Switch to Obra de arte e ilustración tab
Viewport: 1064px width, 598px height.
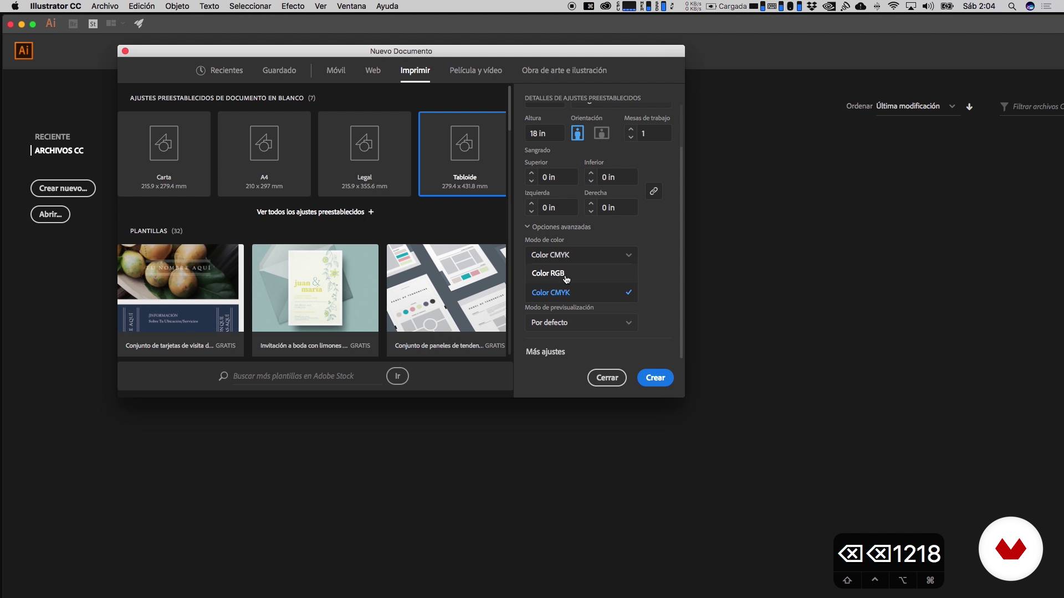pyautogui.click(x=564, y=70)
